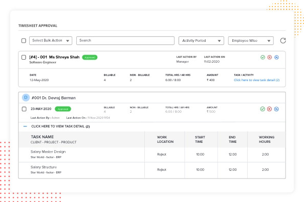
Task: Click '6:00 / 8.00' total hours for Shreya Shah
Action: pyautogui.click(x=173, y=80)
